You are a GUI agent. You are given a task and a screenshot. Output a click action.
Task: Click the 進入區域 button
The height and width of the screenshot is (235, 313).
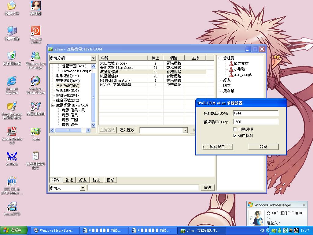click(127, 130)
